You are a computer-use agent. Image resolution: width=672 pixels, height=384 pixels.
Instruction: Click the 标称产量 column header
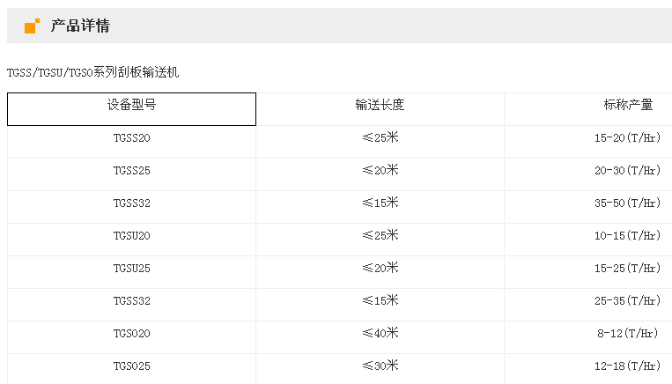click(x=628, y=105)
